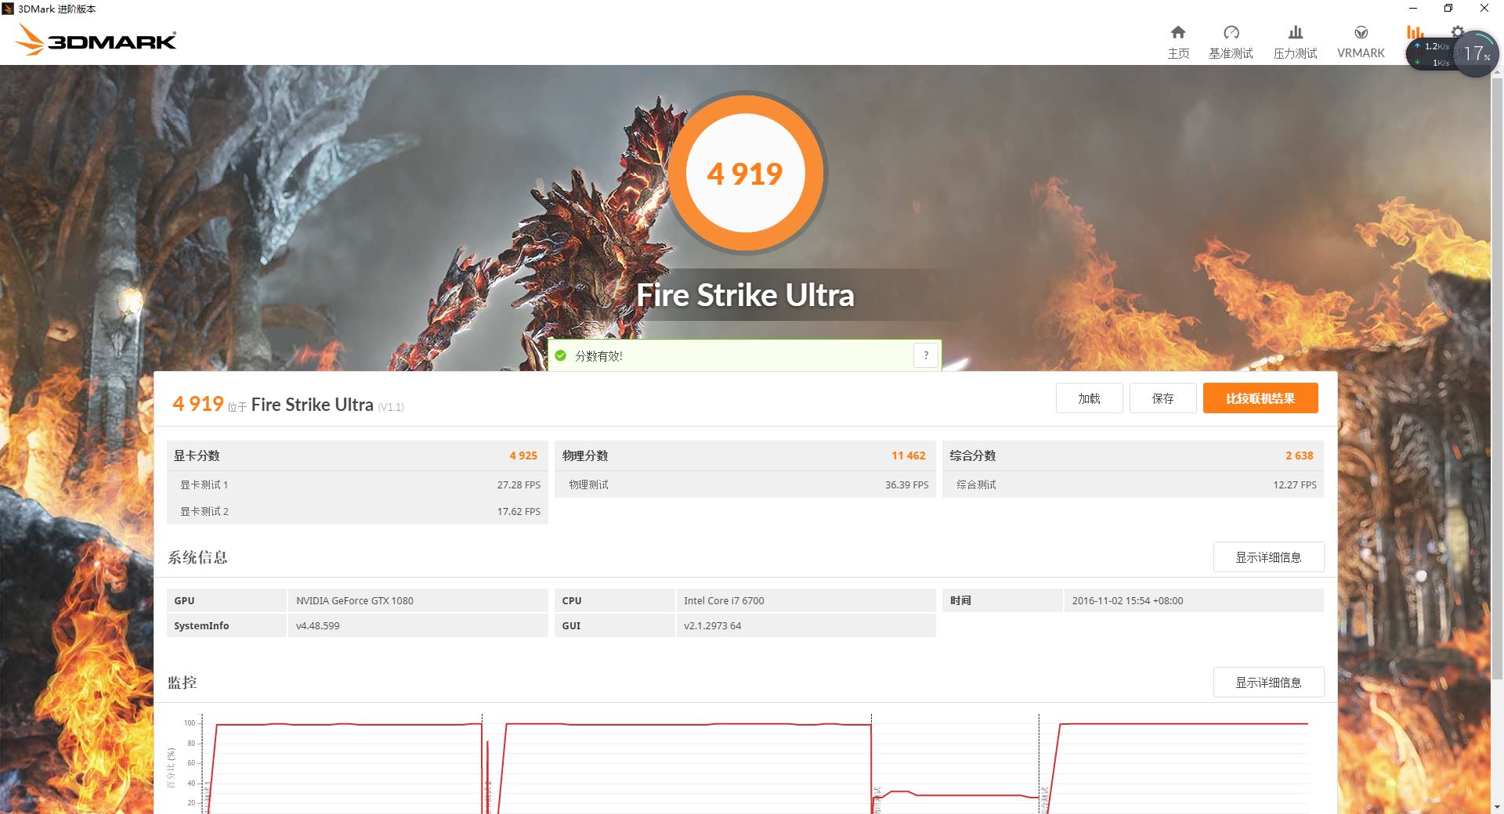
Task: Click the 保存 save button
Action: 1162,398
